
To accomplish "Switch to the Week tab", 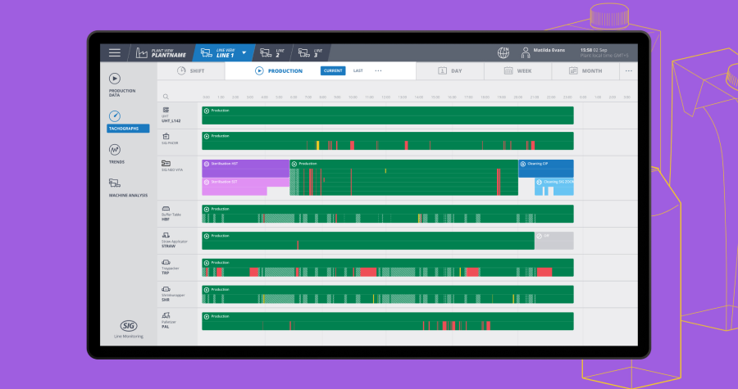I will click(517, 71).
